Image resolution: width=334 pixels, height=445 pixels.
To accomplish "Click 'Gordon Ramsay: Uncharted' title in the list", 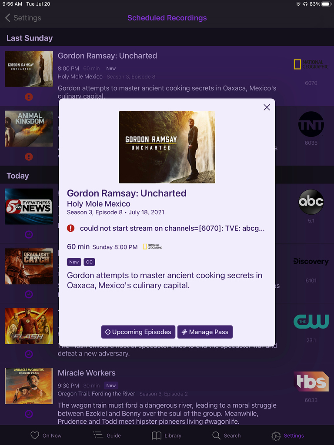I will (x=107, y=56).
